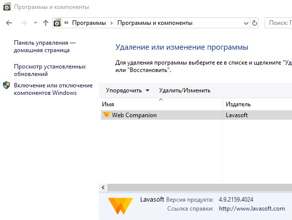Expand the chevron after Программы breadcrumb
Screen dimensions: 292x220
pos(111,23)
